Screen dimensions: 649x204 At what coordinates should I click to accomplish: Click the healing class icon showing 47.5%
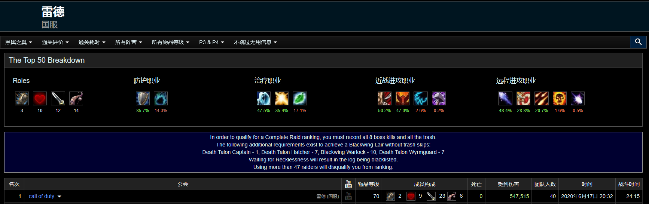(x=263, y=99)
